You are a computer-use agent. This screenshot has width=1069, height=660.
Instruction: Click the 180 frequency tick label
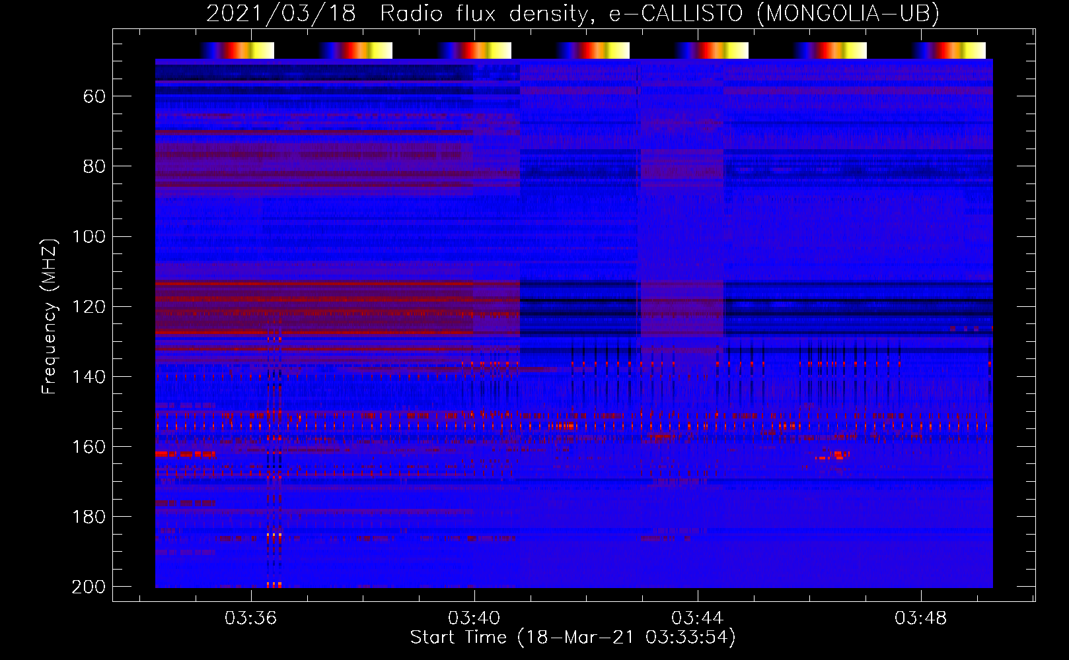pos(89,517)
